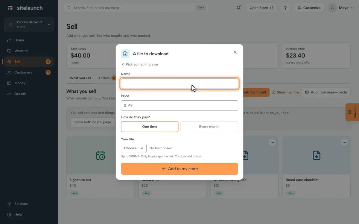Expand the Brooks Barber store switcher
The image size is (359, 224).
[29, 24]
